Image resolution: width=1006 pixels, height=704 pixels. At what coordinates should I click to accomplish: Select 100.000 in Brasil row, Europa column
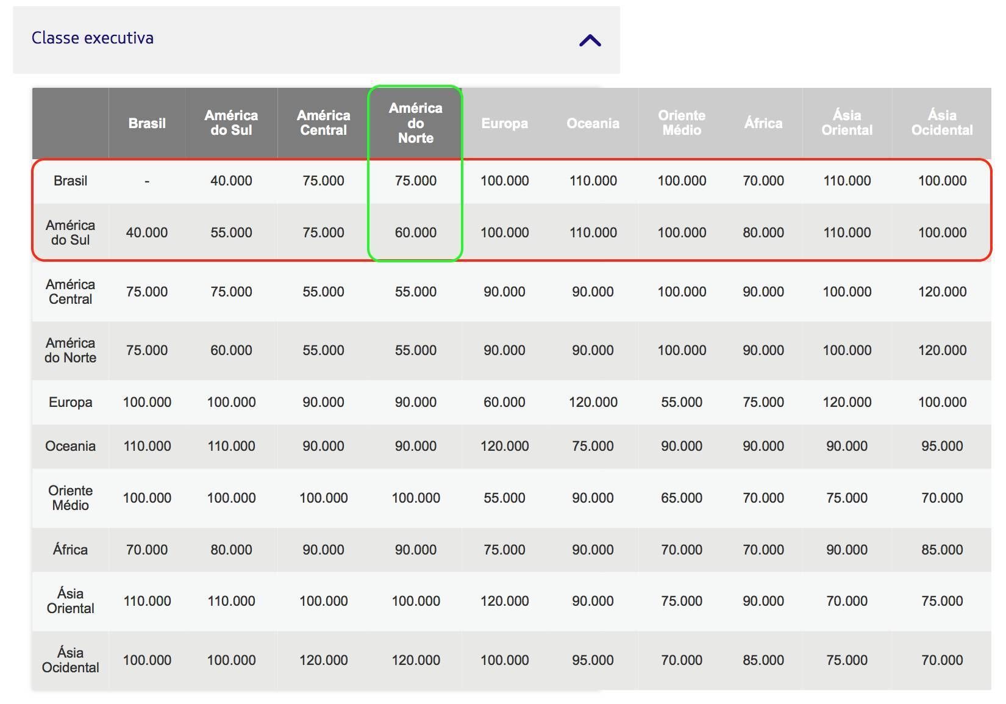[x=505, y=181]
